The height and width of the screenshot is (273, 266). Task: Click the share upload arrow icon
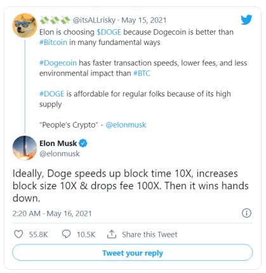coord(112,234)
